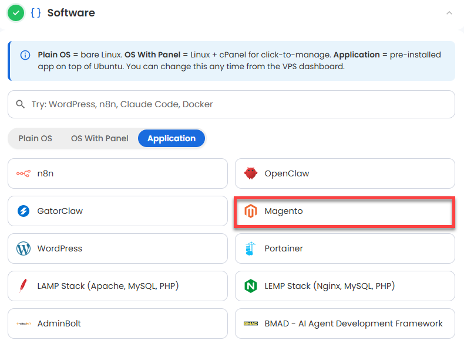464x344 pixels.
Task: Click the bold 'Application' text in info banner
Action: pos(357,55)
